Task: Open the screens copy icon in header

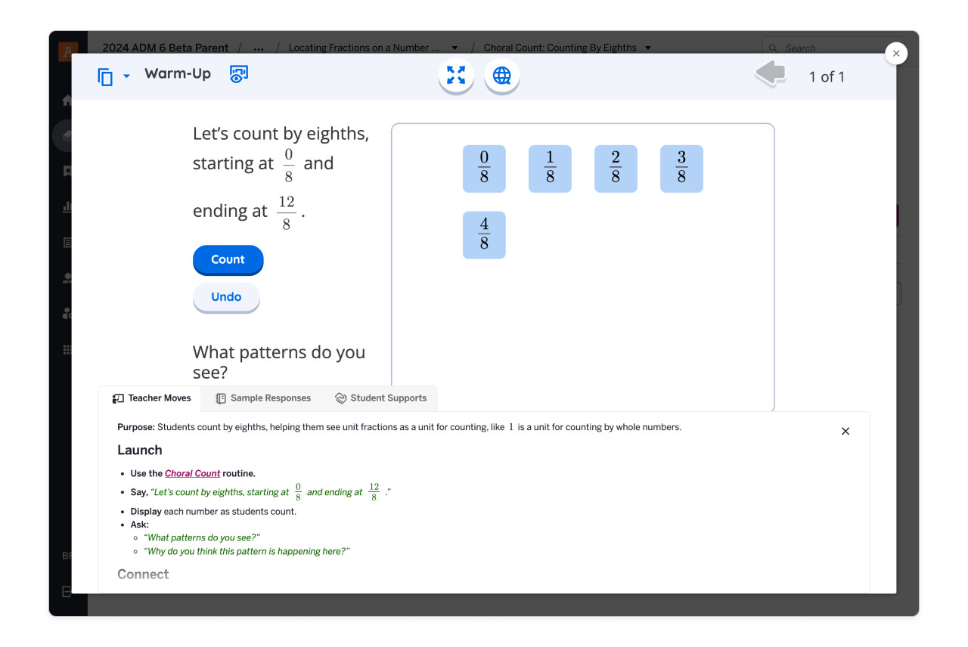Action: (106, 76)
